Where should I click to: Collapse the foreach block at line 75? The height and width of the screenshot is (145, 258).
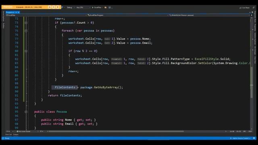(x=26, y=31)
